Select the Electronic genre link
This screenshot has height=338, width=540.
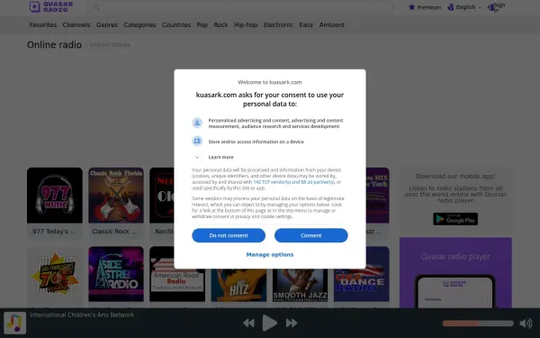coord(278,25)
